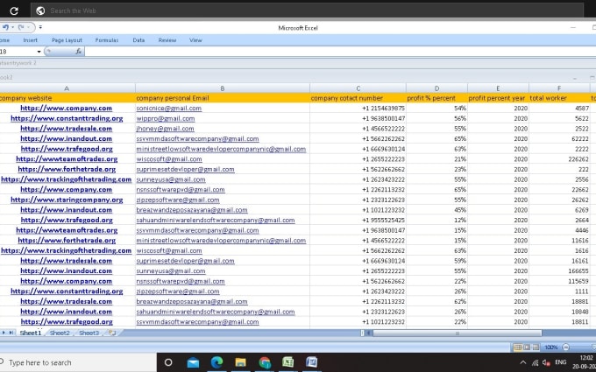Open Excel icon on taskbar
Screen dimensions: 596x372
(287, 362)
